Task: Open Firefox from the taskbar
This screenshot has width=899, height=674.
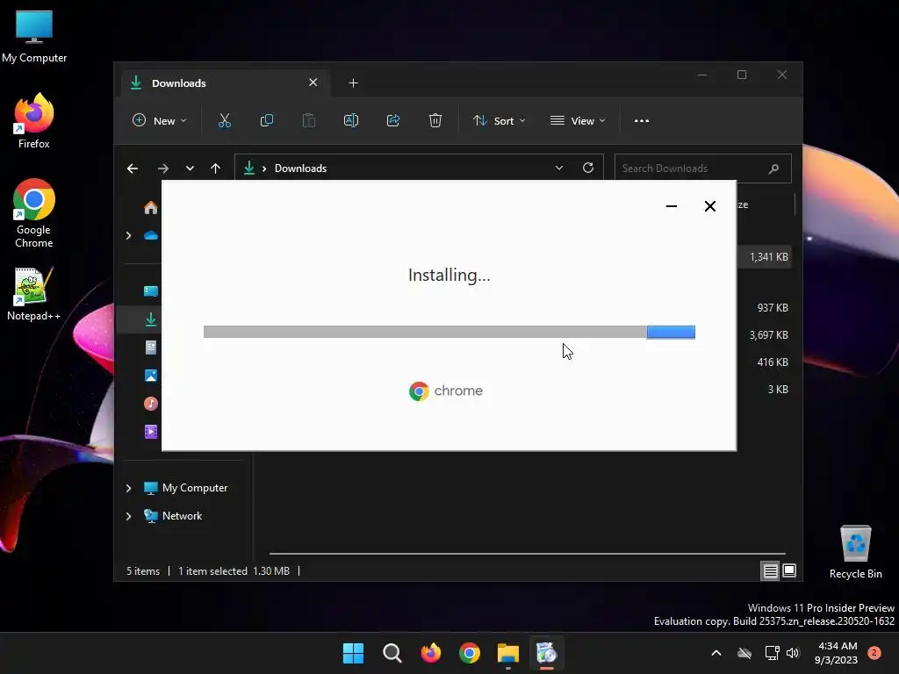Action: [430, 653]
